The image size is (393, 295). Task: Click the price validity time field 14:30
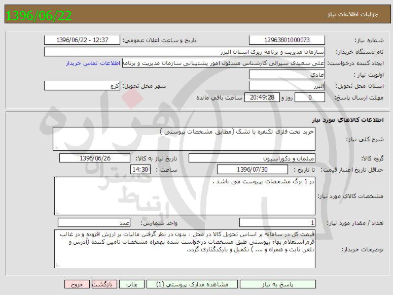point(140,170)
